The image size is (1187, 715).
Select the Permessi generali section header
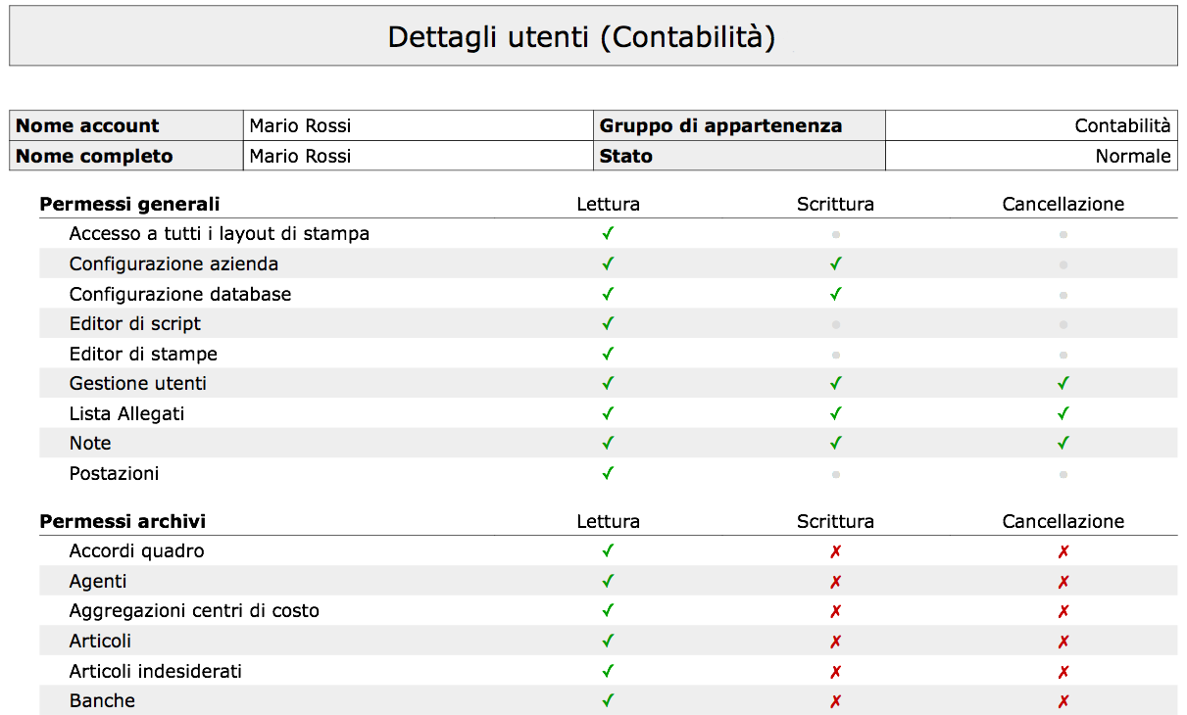point(129,204)
